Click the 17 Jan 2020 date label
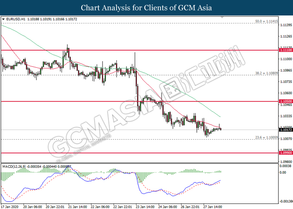 (x=10, y=206)
